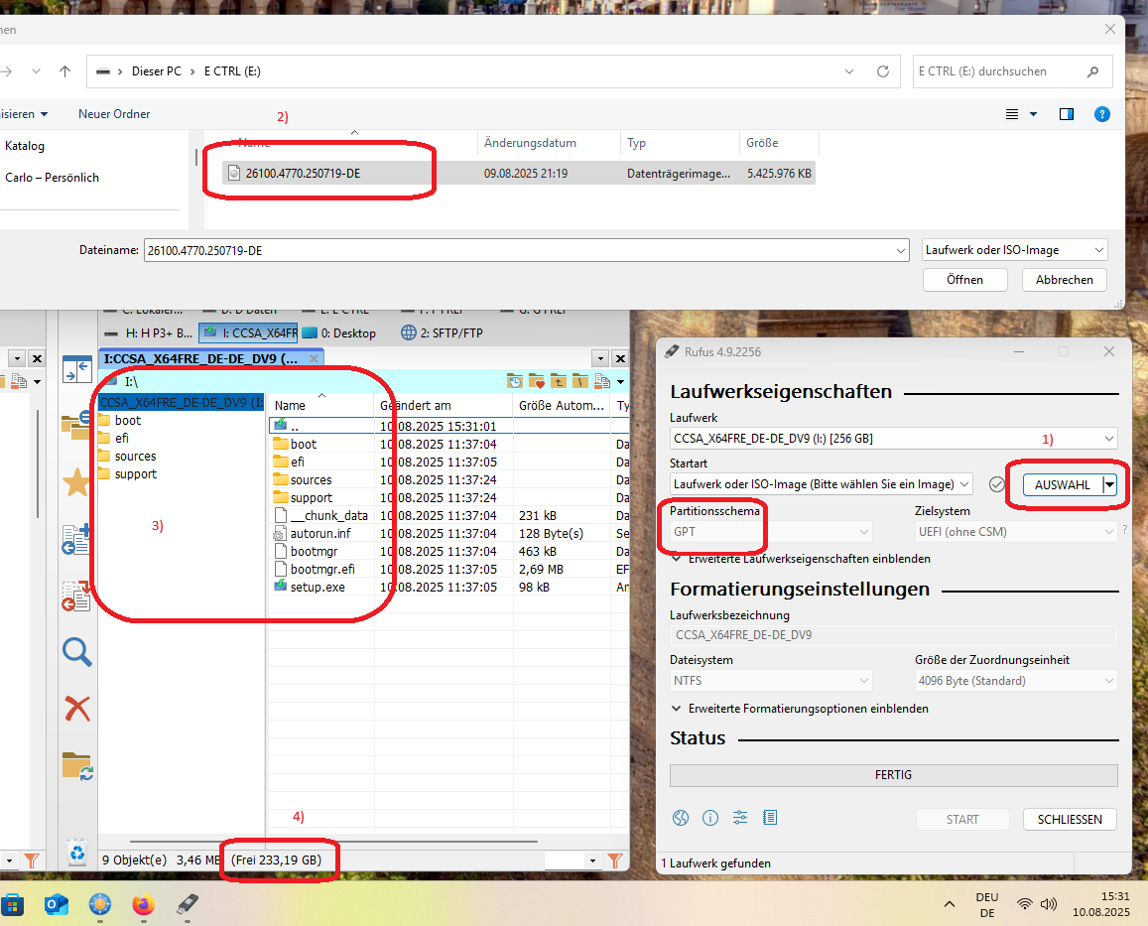Screen dimensions: 1148x926
Task: Click the refresh icon in address bar
Action: 883,71
